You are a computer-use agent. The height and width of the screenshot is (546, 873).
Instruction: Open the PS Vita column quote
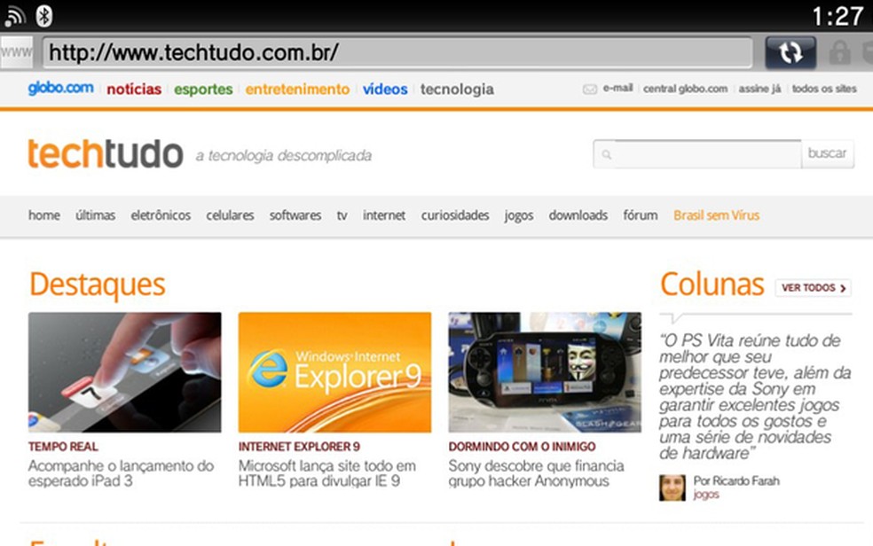click(x=755, y=396)
